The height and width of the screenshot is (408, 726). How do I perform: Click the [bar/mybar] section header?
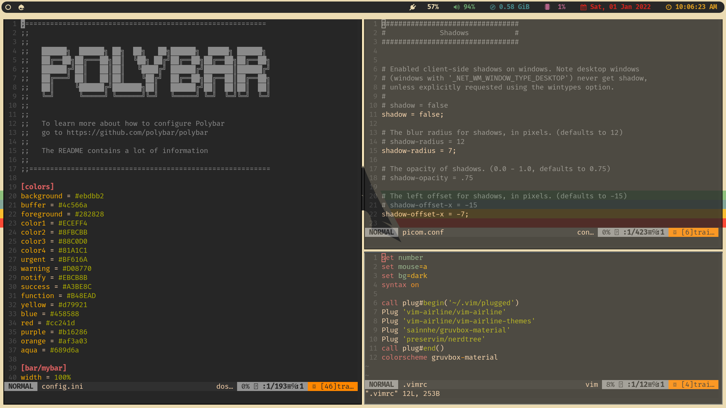(43, 368)
